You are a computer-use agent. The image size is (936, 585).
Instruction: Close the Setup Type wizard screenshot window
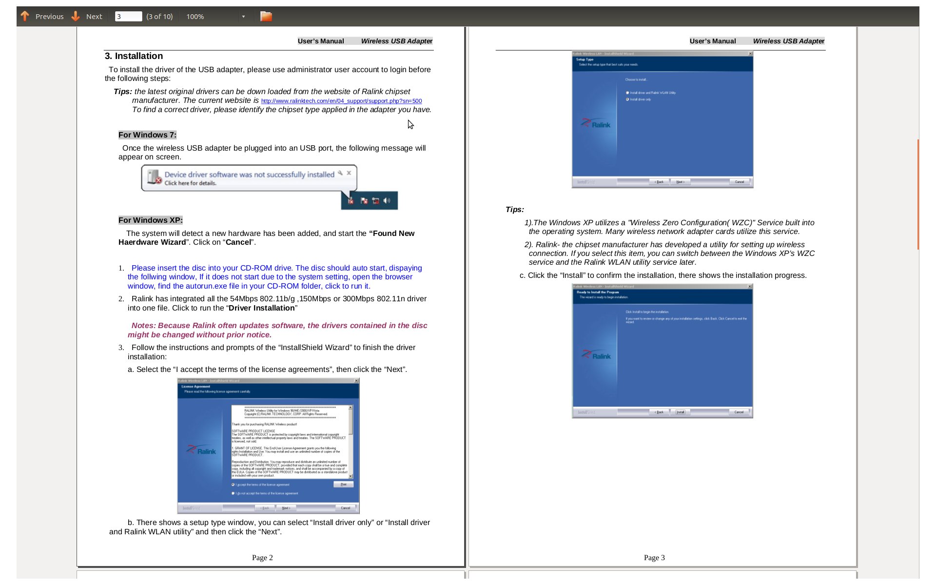[750, 54]
